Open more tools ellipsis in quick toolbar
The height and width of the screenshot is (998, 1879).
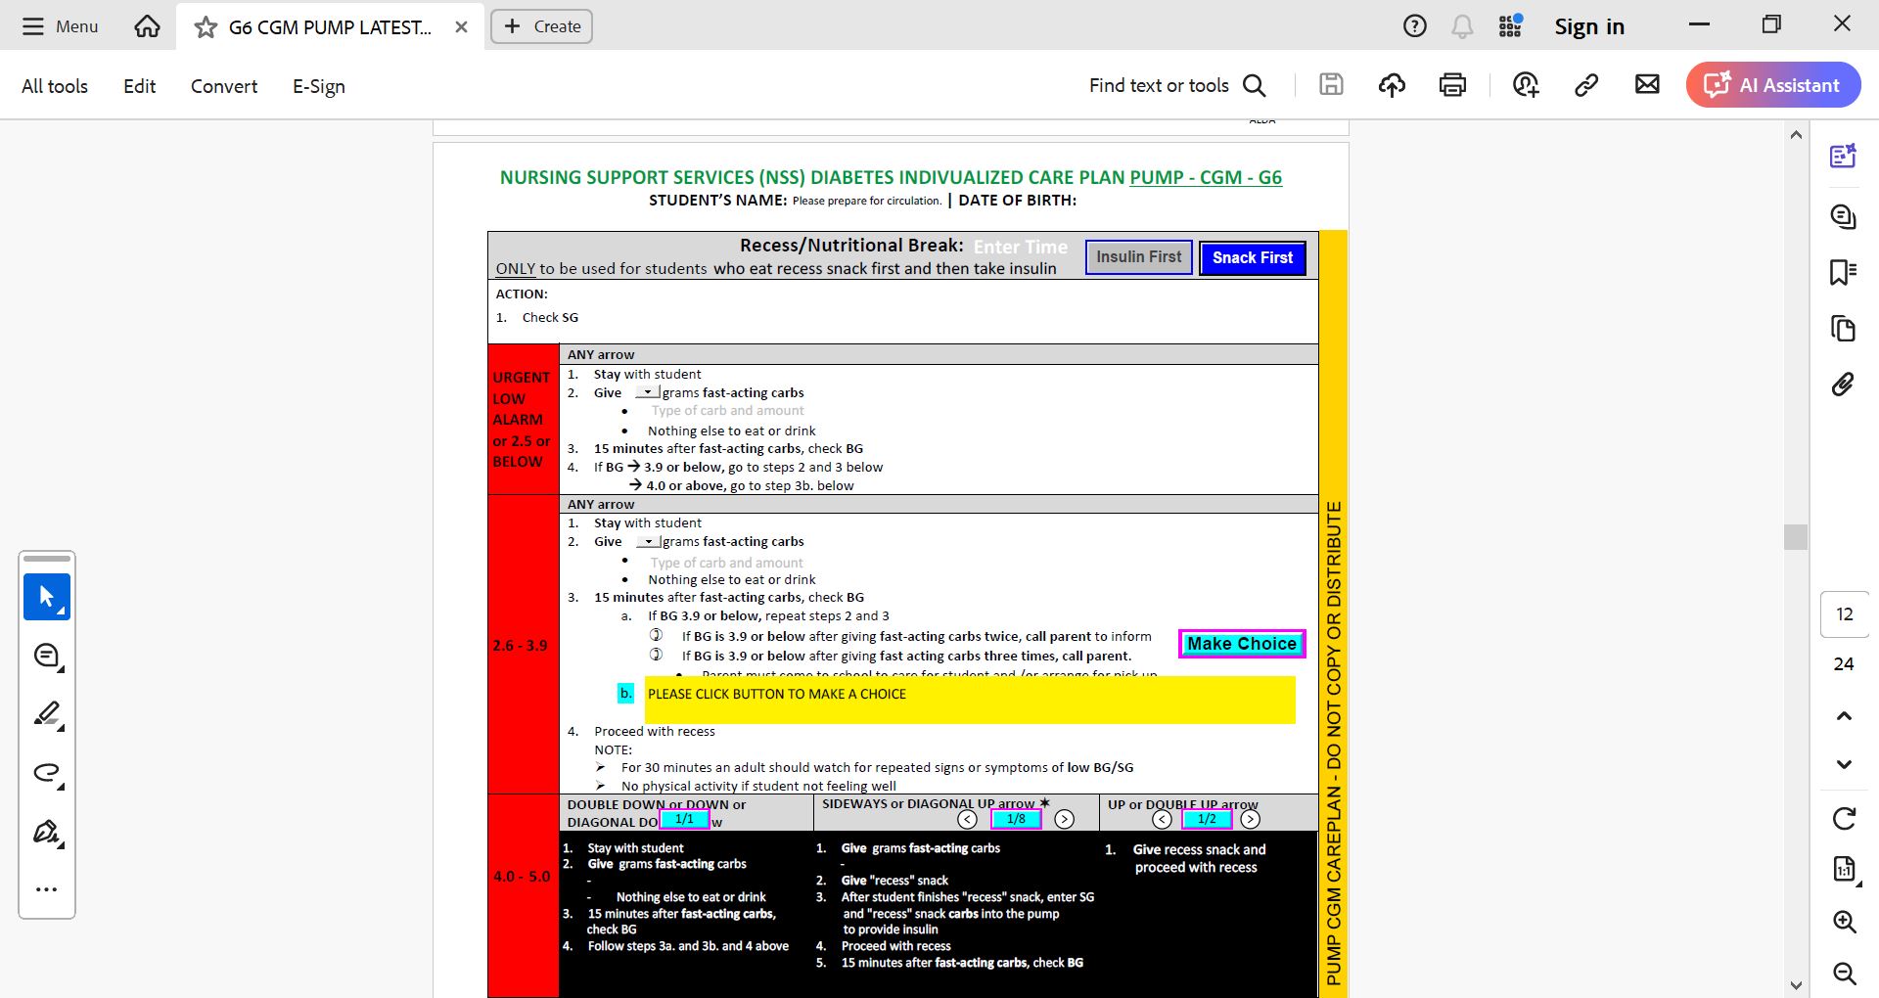[x=47, y=889]
